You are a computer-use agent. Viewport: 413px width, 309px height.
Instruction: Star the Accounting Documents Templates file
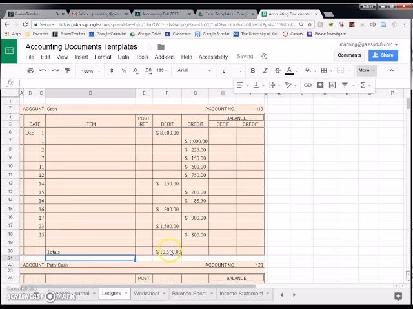click(x=150, y=47)
